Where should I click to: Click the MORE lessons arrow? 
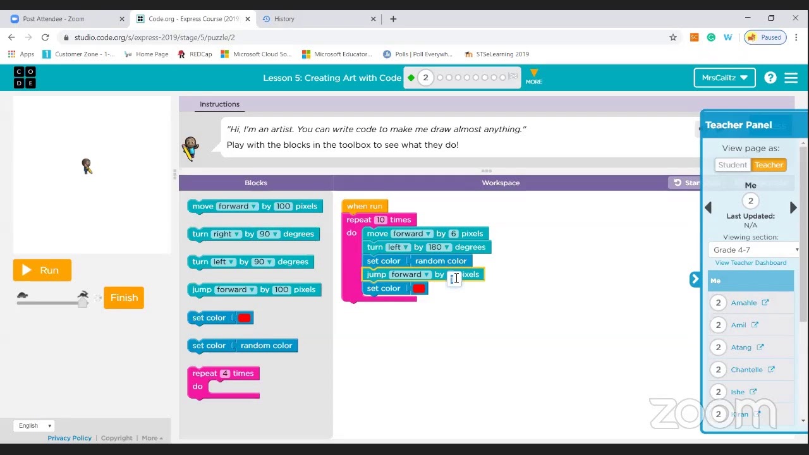pos(534,76)
